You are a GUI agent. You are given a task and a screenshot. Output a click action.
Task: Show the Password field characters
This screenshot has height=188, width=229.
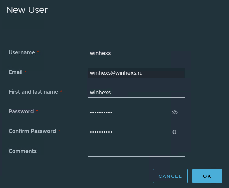(x=174, y=112)
